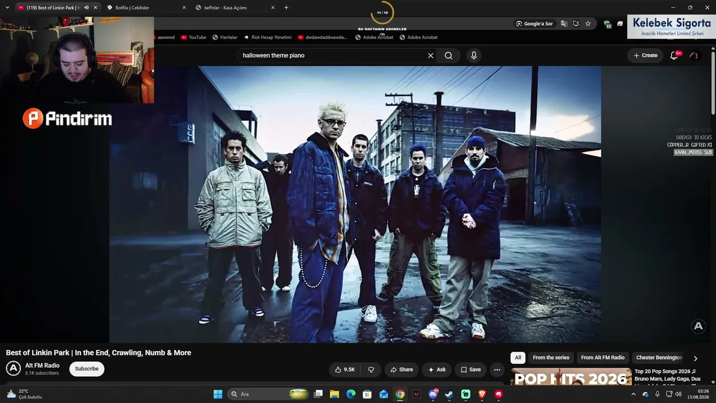Click the Windows taskbar Ara search box

(x=268, y=394)
